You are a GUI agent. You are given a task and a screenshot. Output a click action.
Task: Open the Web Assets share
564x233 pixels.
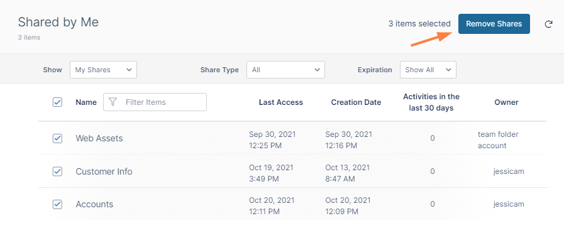pos(99,138)
